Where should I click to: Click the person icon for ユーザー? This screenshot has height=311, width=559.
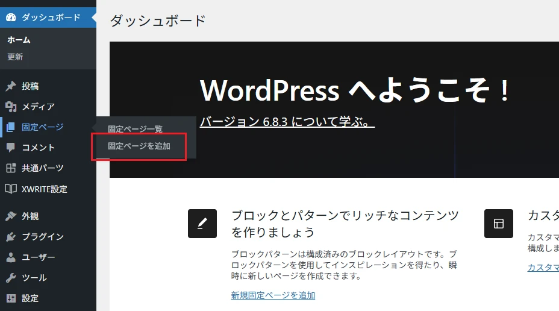[11, 257]
